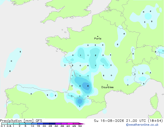Click the 2–5 mm legend color swatch
Image resolution: width=164 pixels, height=127 pixels.
pos(22,124)
